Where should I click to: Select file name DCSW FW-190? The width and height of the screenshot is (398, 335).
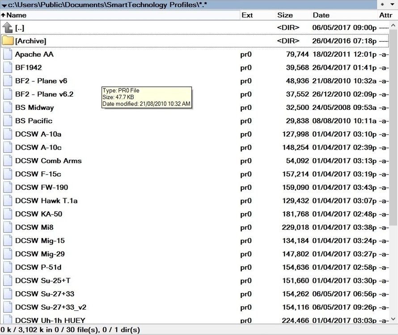coord(42,188)
